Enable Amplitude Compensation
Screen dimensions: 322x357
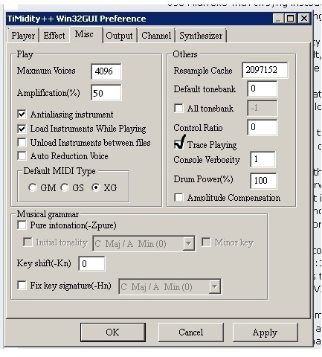178,198
